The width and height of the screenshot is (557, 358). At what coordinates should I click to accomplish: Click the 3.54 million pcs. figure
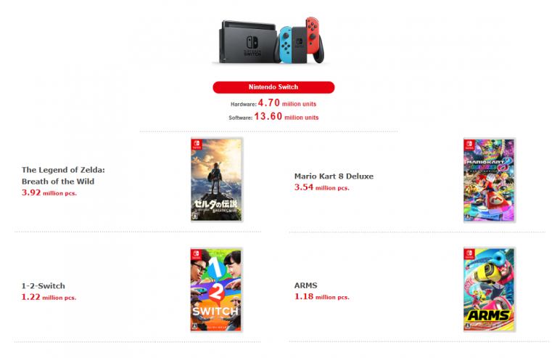pyautogui.click(x=322, y=187)
